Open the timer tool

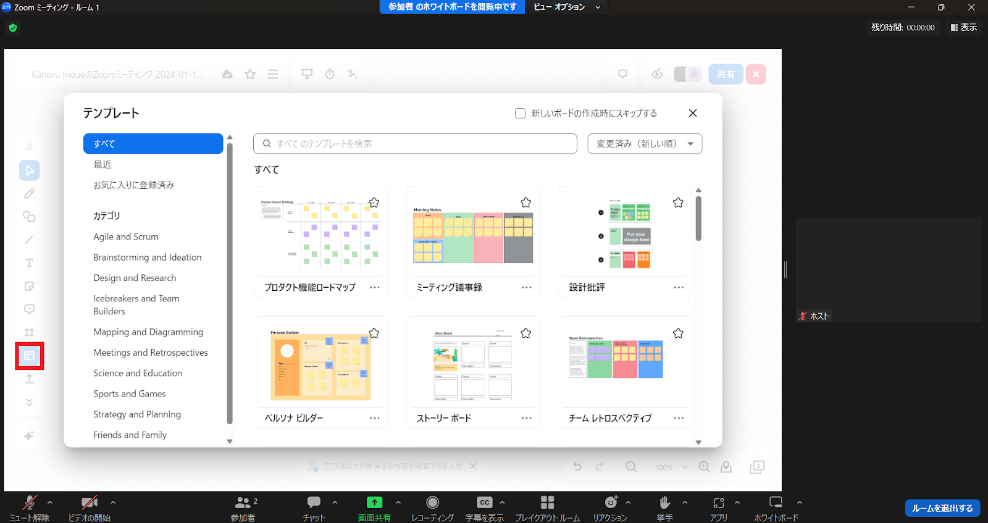point(330,74)
